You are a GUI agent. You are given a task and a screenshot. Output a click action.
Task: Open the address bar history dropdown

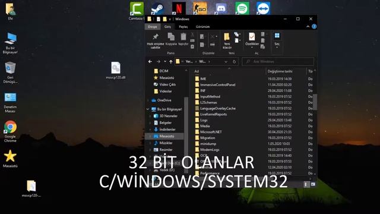226,62
